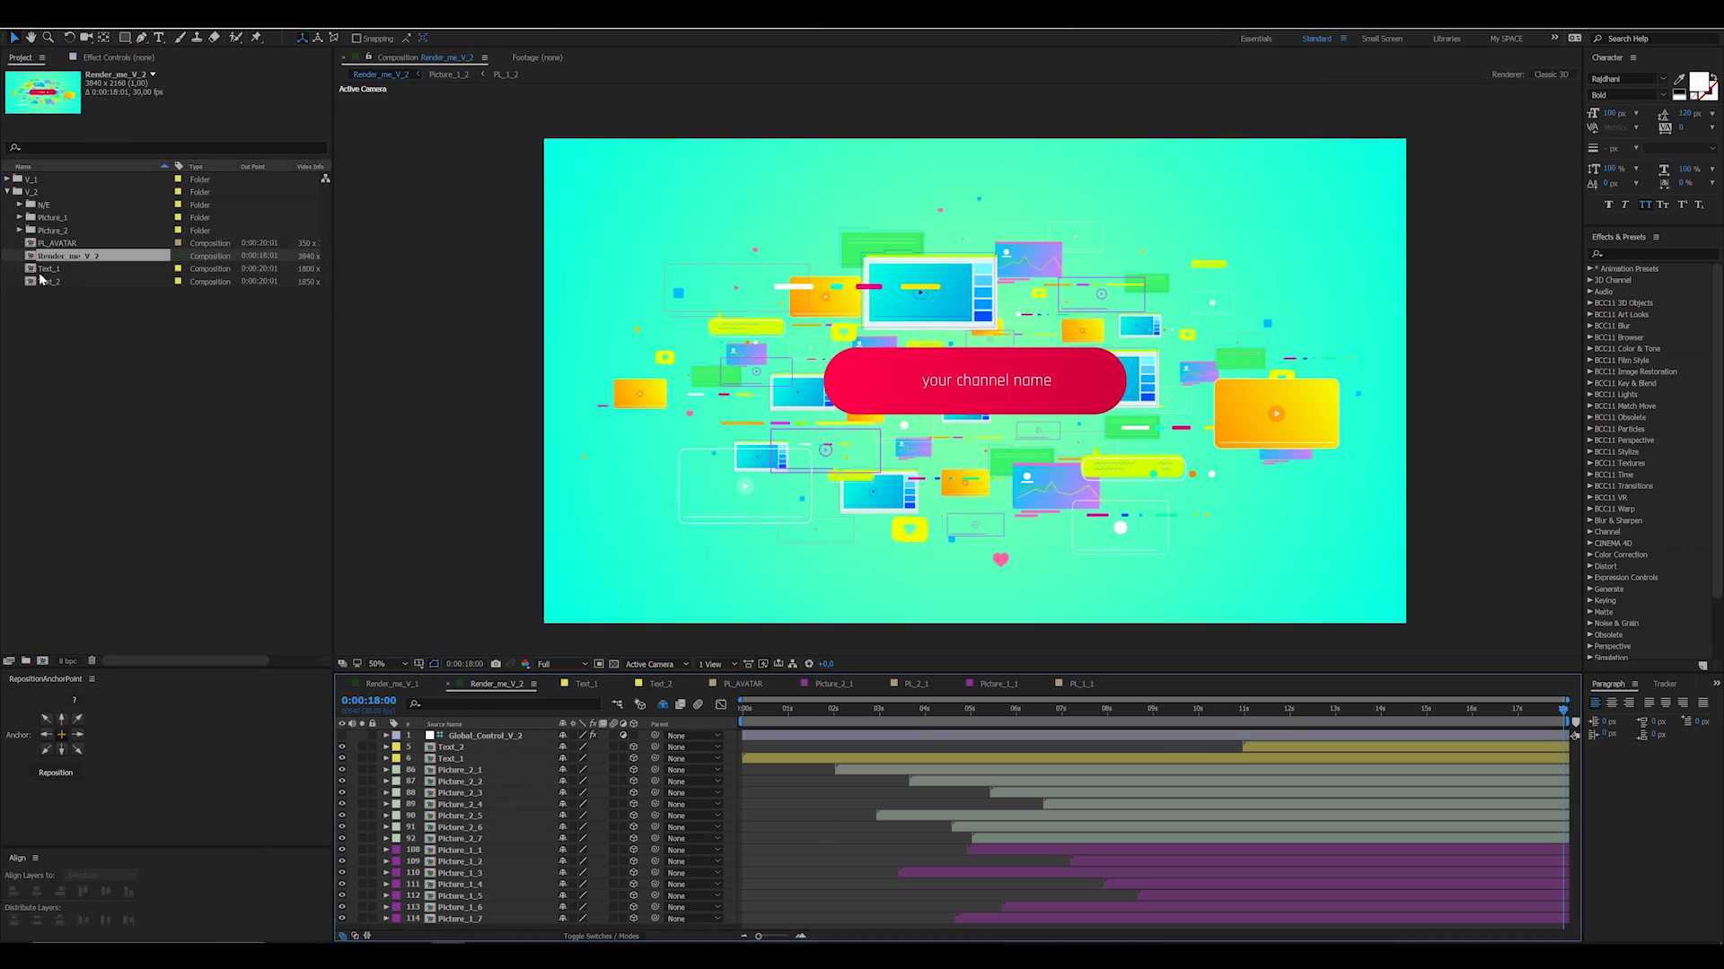Enable the Snapping checkbox
Screen dimensions: 1724x969
click(356, 39)
